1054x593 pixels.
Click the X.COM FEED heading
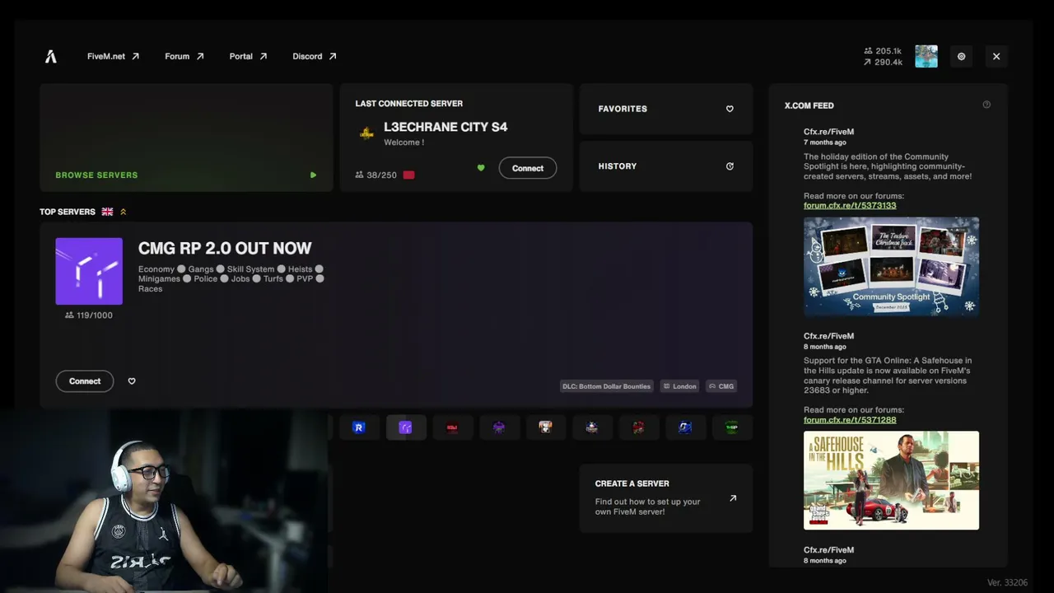pos(809,105)
